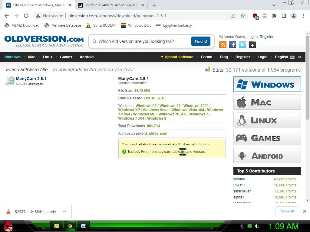Open the MEMZ Download bookmark

pos(22,25)
